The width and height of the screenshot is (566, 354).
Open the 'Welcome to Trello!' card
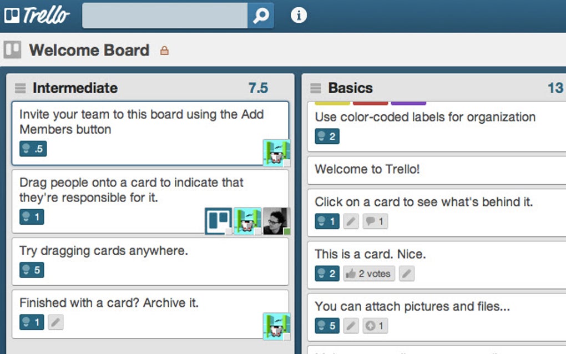(x=367, y=169)
